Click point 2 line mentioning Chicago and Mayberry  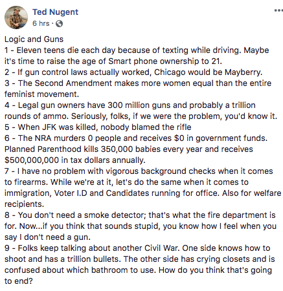[x=133, y=72]
